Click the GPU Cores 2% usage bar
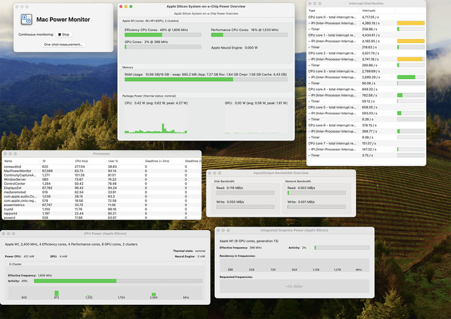Viewport: 451px width, 319px height. click(x=163, y=47)
